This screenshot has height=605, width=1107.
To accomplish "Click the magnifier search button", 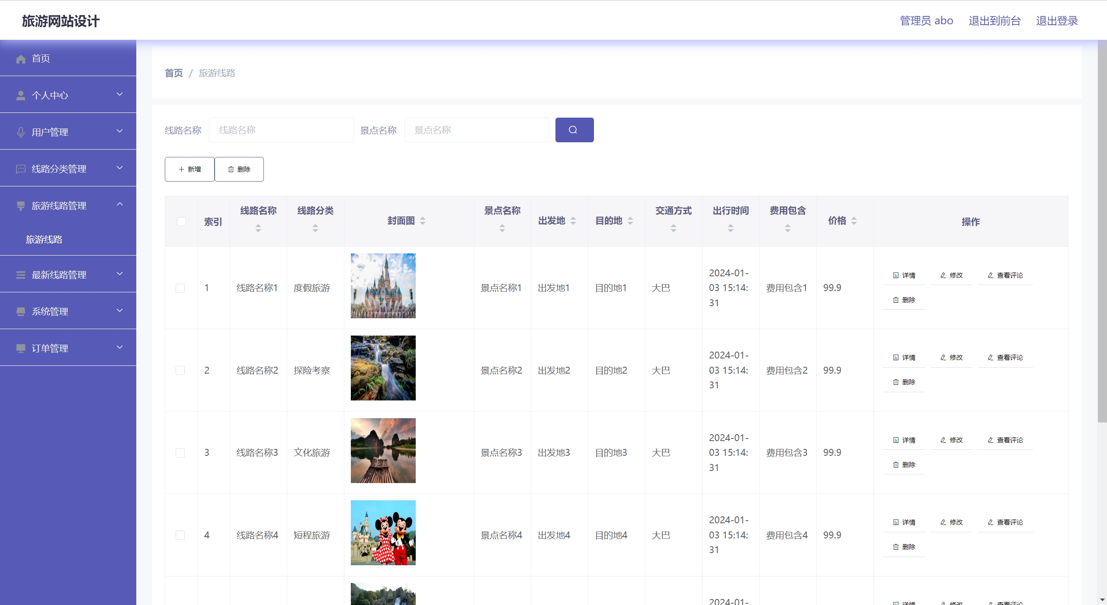I will pos(574,130).
